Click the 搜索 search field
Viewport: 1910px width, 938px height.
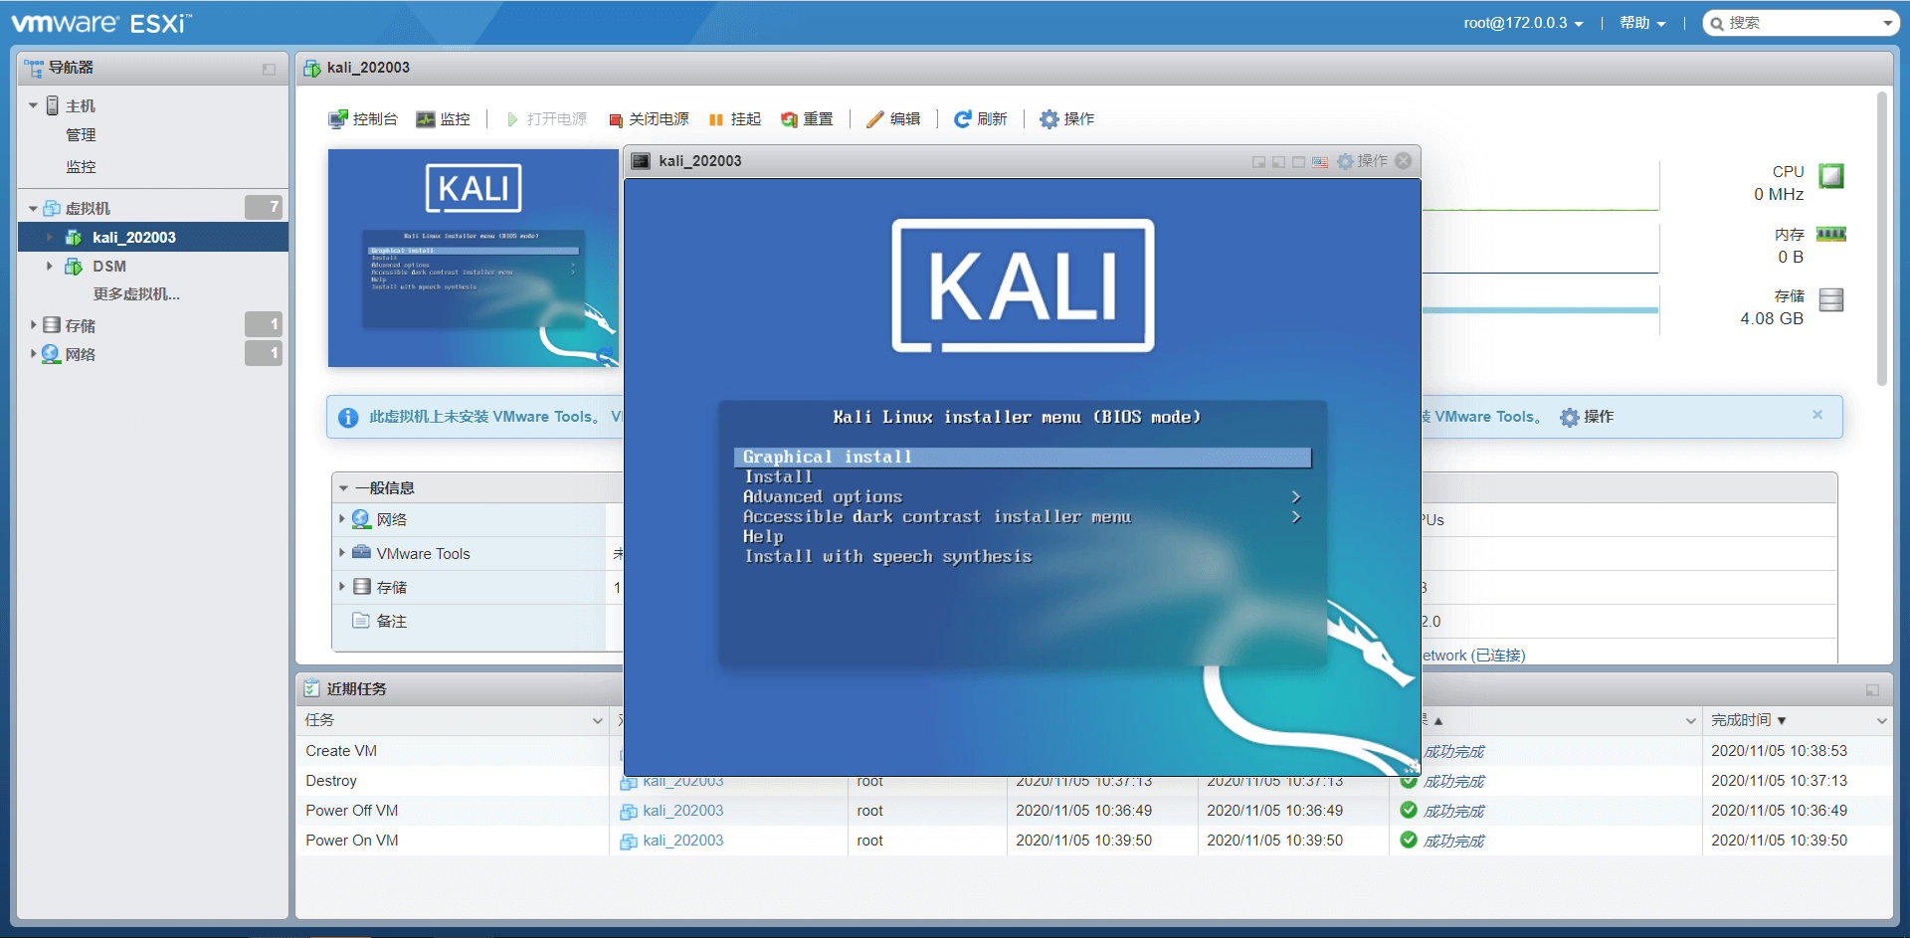1802,23
